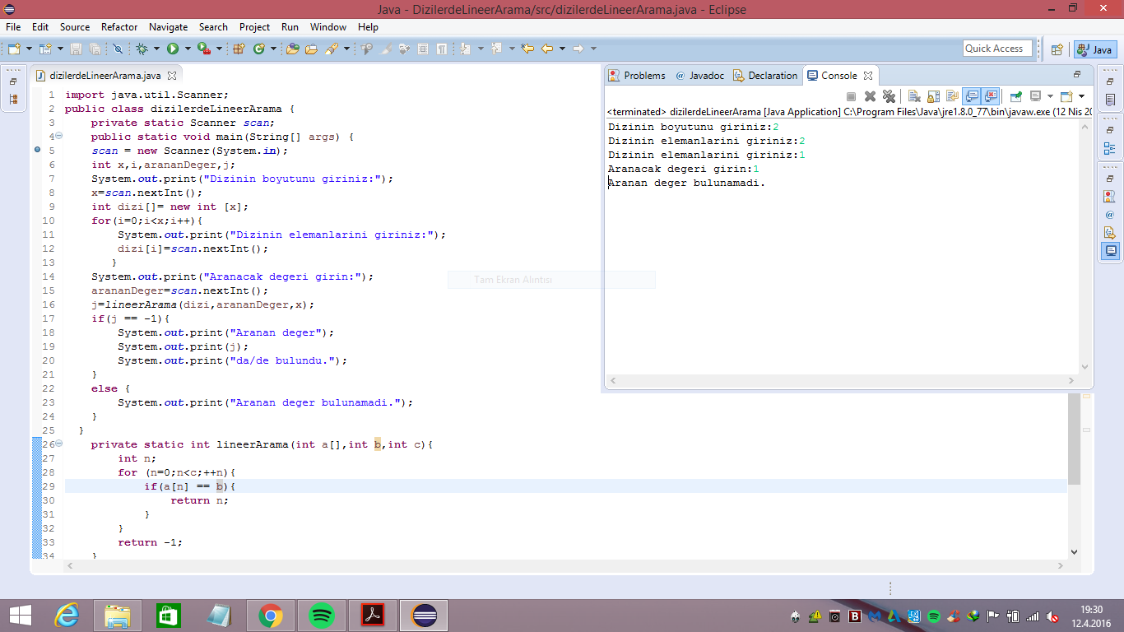
Task: Click the New Java Class icon
Action: coord(258,49)
